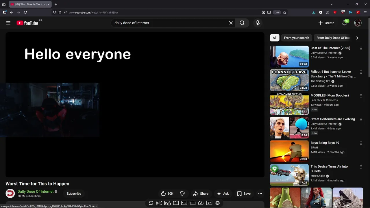The height and width of the screenshot is (208, 370).
Task: Like the video with thumbs up
Action: pyautogui.click(x=167, y=194)
